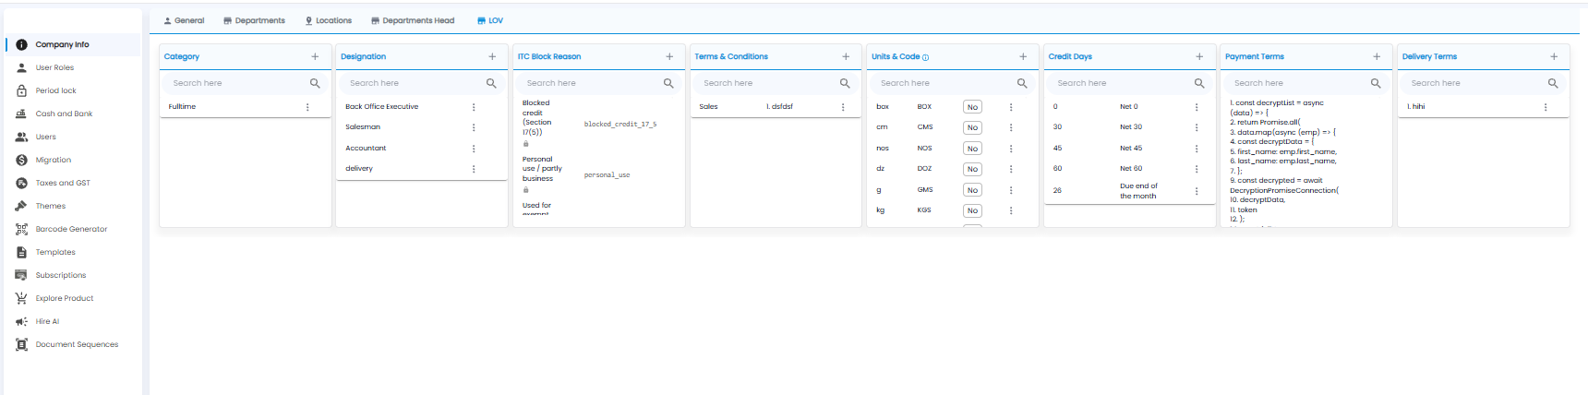Click the ITC Block Reason search icon

(668, 83)
